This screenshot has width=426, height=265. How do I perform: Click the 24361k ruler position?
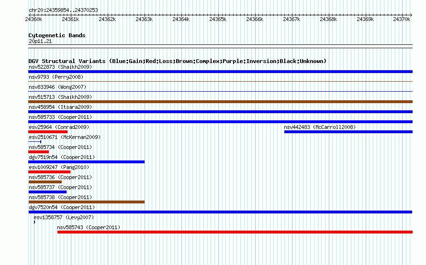70,19
